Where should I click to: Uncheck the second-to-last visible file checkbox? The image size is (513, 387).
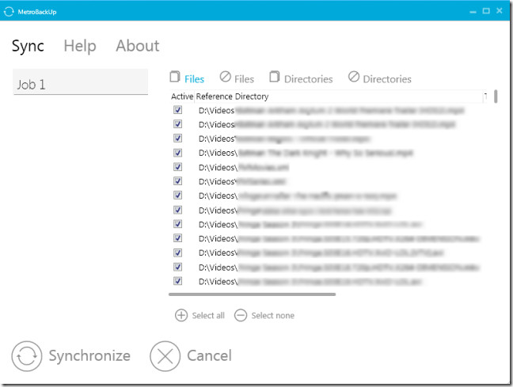point(177,267)
